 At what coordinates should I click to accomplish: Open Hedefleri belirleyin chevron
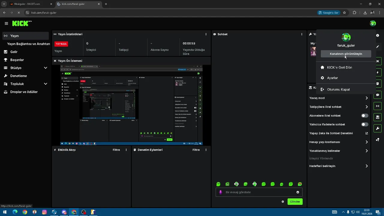click(x=367, y=166)
